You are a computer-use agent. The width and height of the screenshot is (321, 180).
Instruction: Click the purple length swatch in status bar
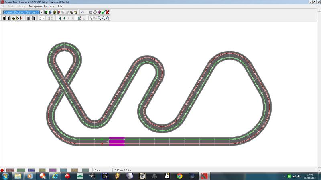[52, 170]
